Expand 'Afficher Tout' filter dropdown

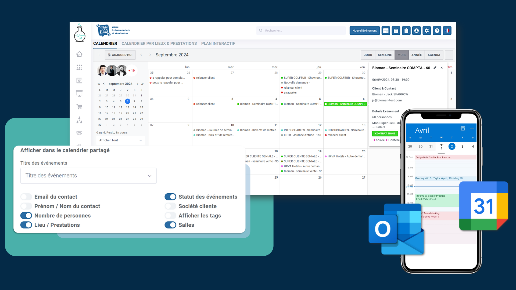[119, 140]
